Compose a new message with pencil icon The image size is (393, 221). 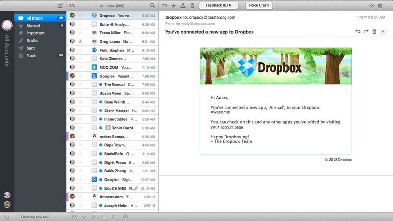(60, 6)
